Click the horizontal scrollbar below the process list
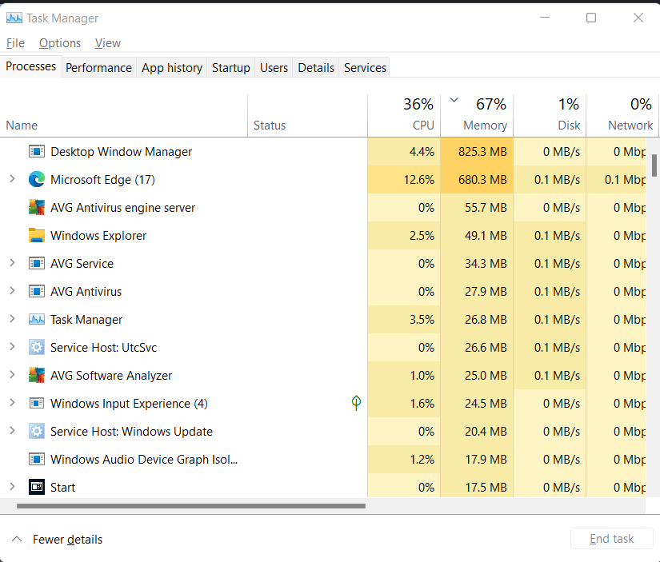Image resolution: width=660 pixels, height=562 pixels. pyautogui.click(x=191, y=506)
